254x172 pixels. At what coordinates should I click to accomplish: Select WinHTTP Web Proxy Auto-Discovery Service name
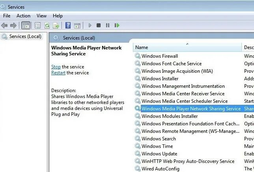[188, 161]
